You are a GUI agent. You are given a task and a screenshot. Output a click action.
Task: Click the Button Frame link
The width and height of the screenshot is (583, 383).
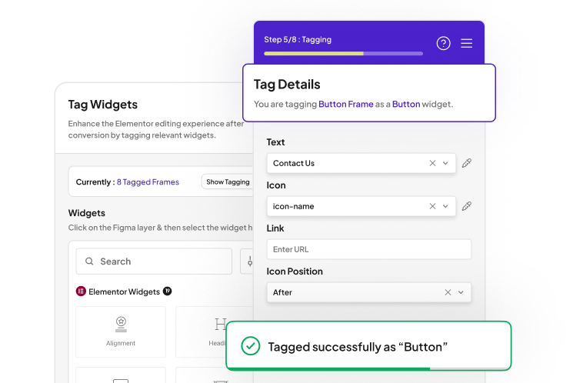click(x=346, y=104)
